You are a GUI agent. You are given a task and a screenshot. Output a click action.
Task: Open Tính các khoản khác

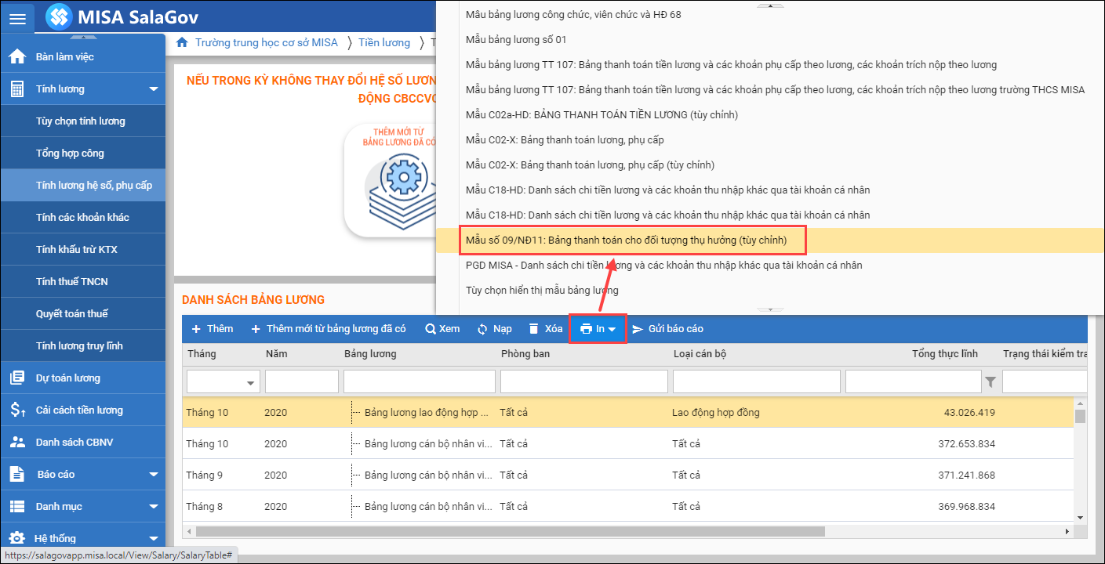[x=83, y=217]
